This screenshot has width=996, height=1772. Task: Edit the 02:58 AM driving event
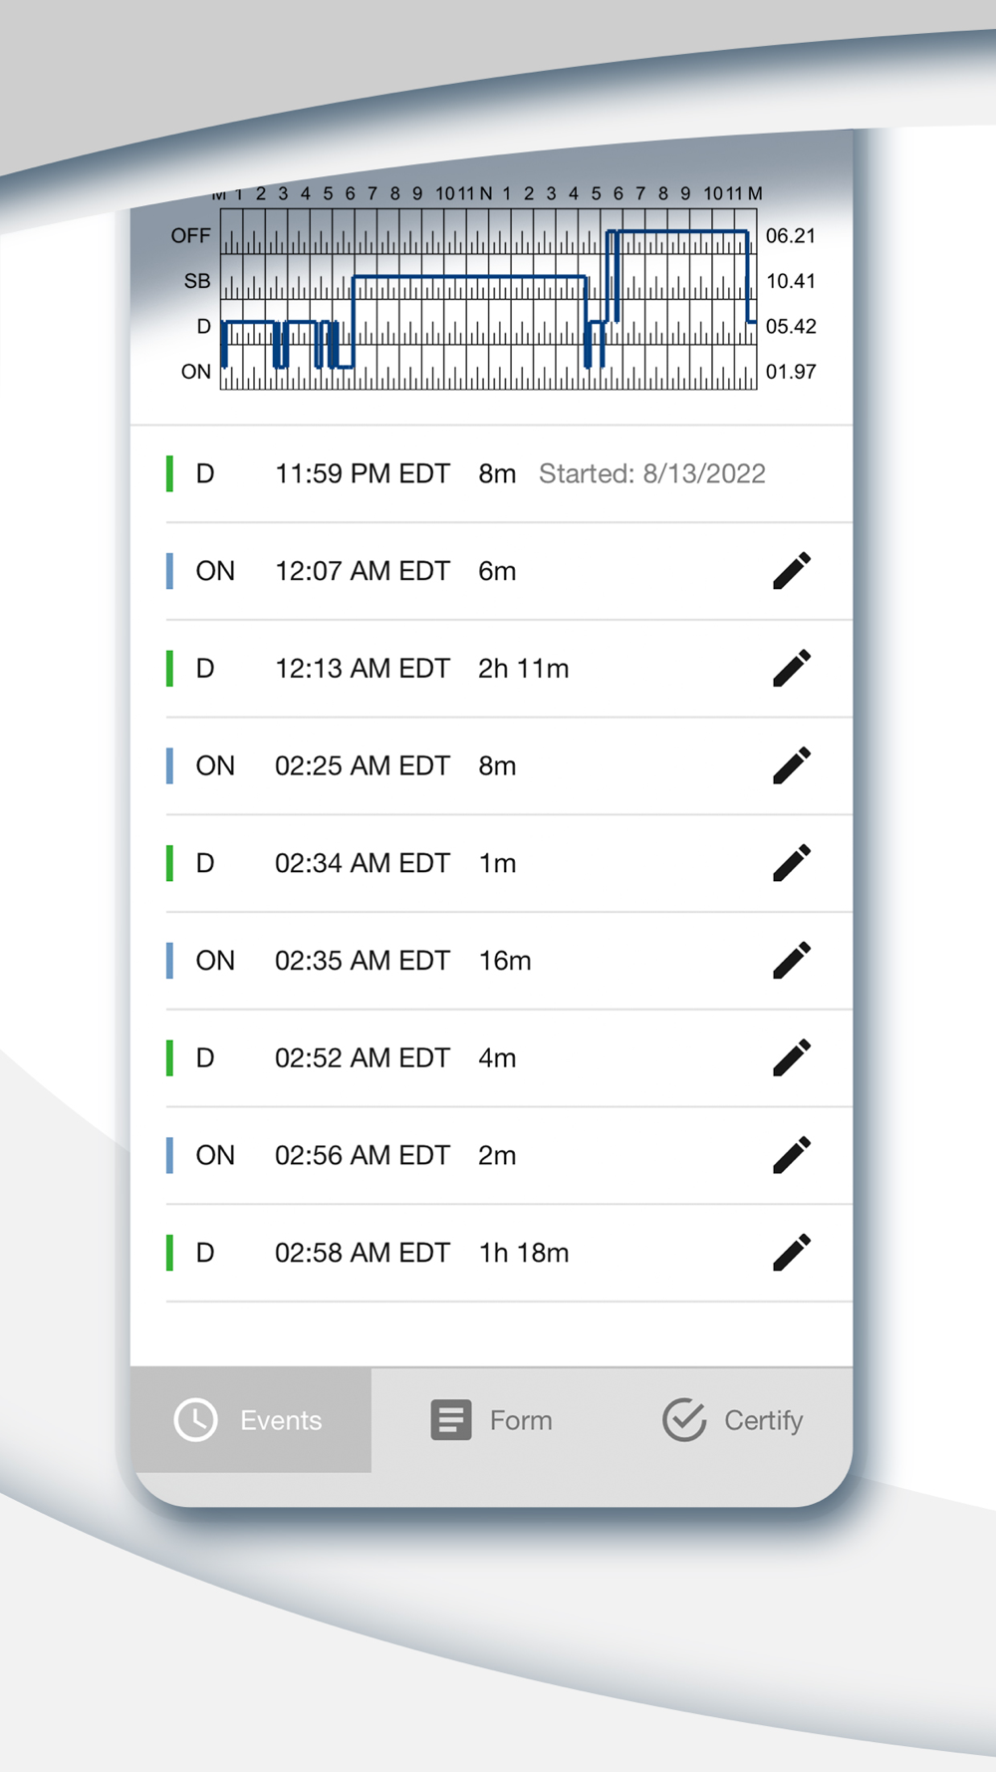pos(792,1253)
